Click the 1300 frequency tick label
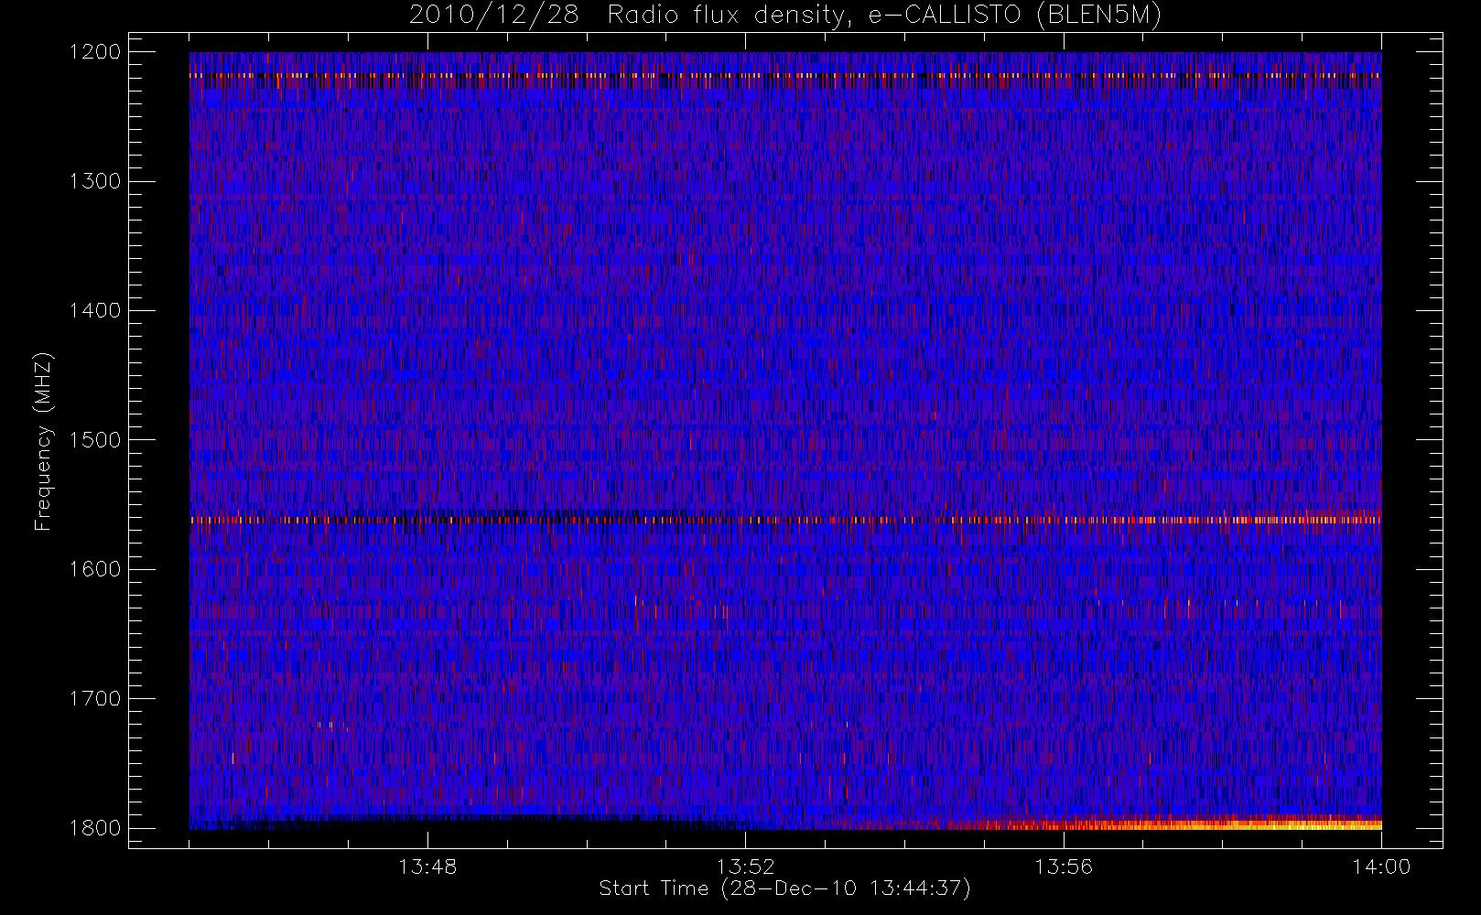 [95, 181]
